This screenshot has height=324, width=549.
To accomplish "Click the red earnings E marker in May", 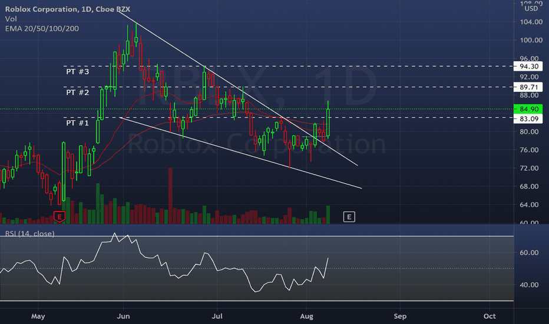I will click(59, 217).
